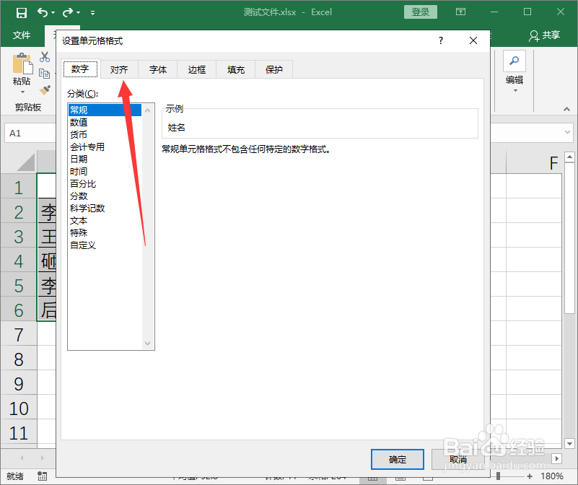Select 特殊 in category list
The image size is (578, 485).
click(x=105, y=232)
